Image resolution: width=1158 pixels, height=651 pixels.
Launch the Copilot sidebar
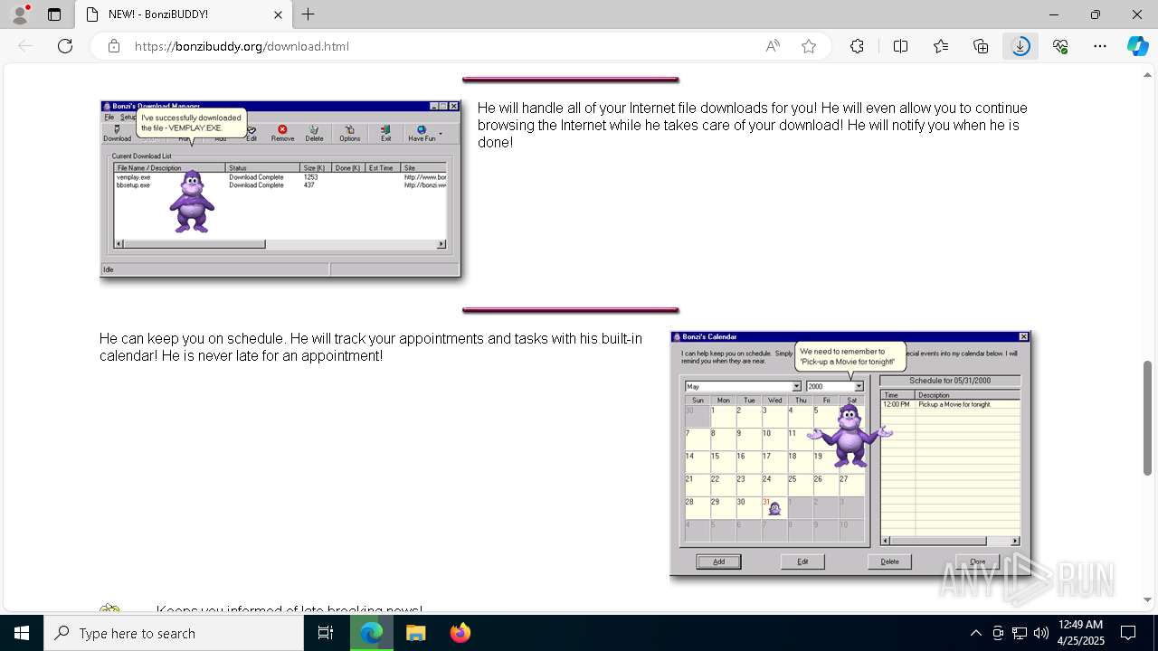point(1138,46)
